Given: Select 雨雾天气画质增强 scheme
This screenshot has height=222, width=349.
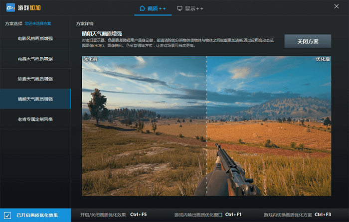Looking at the screenshot, I should click(35, 59).
